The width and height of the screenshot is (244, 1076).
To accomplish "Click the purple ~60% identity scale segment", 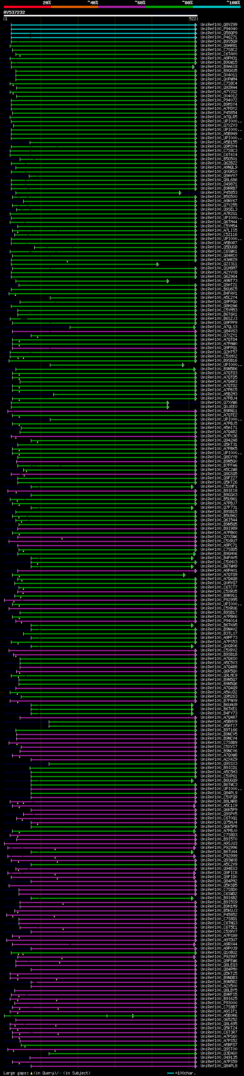I will pyautogui.click(x=122, y=7).
